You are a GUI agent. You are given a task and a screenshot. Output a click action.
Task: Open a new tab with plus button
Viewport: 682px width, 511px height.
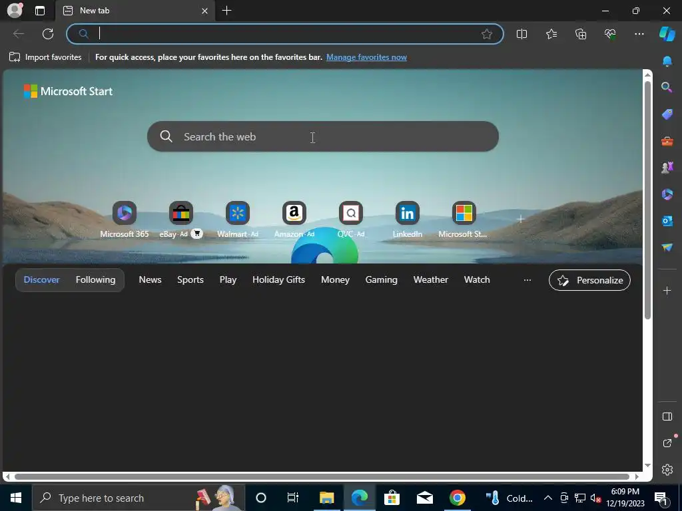(x=226, y=11)
